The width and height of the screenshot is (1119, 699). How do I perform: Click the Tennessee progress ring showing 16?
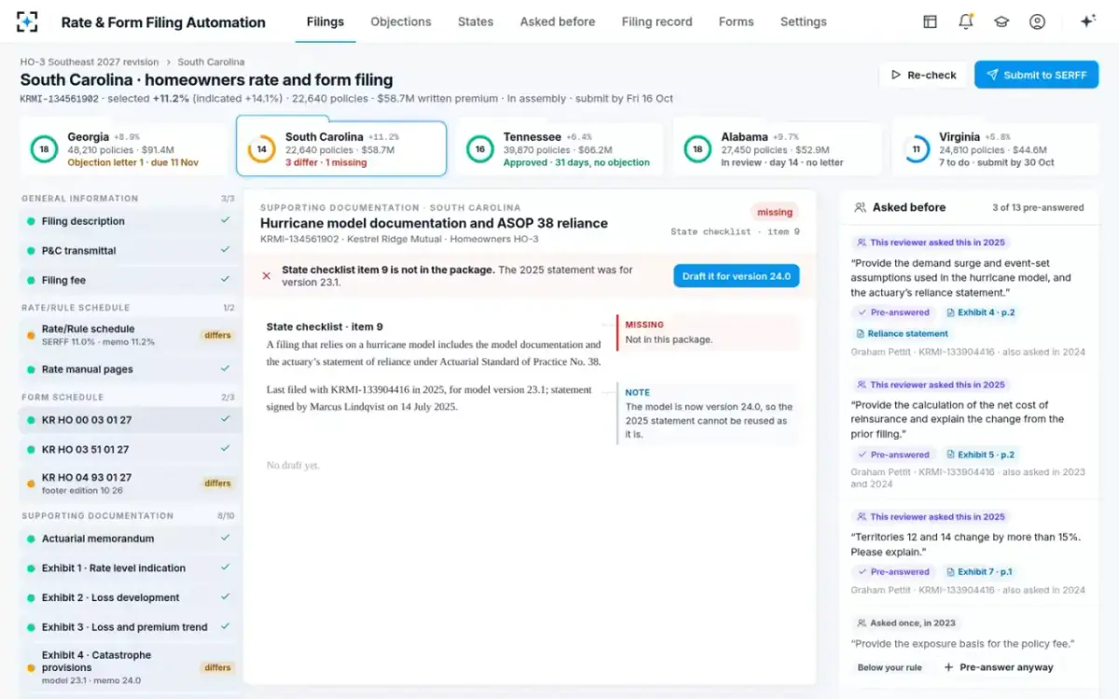[479, 149]
